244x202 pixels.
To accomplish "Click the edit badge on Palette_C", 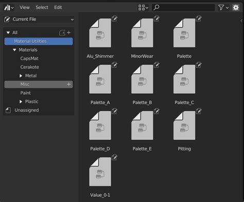I will coord(199,65).
